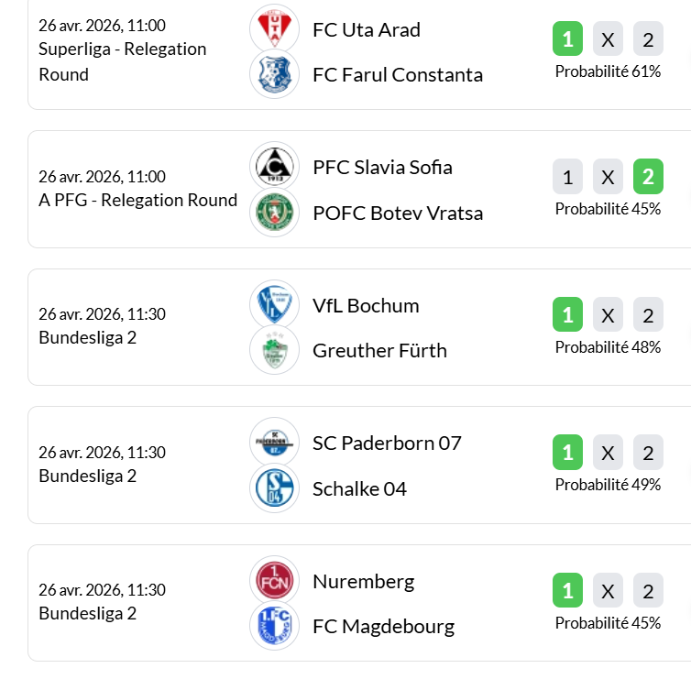Click the Nuremberg match Bundesliga 2 label
This screenshot has height=679, width=691.
point(87,613)
